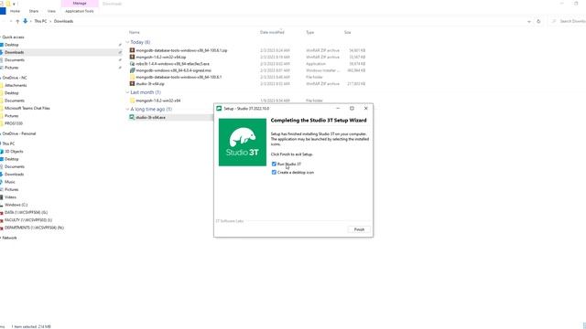586x329 pixels.
Task: Unpin Desktop using its pin icon
Action: click(120, 45)
